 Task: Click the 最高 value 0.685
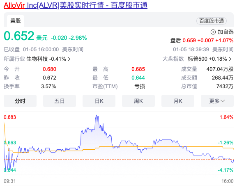point(138,69)
